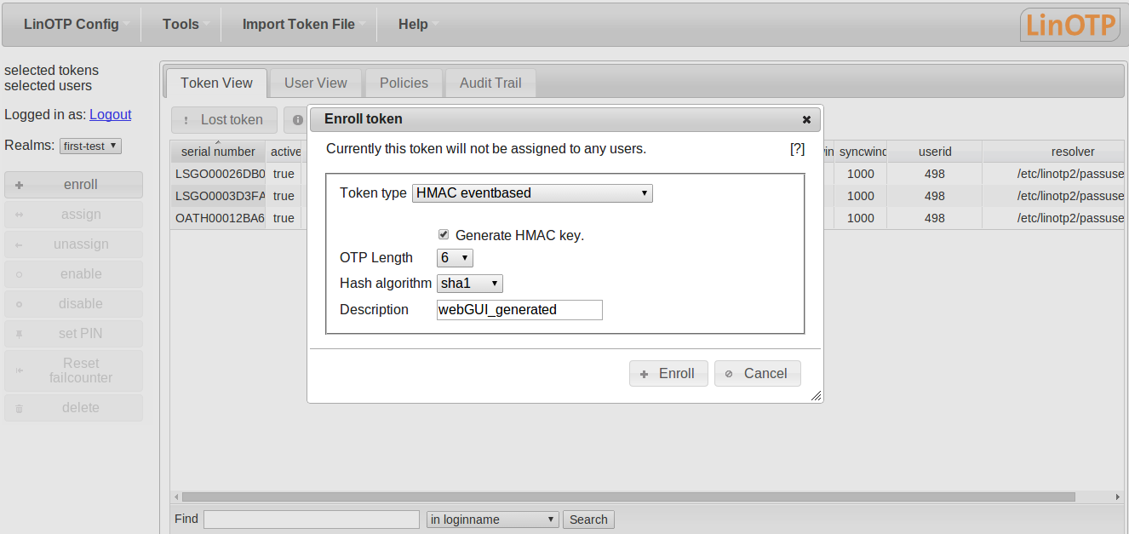Click the Search button
1129x534 pixels.
pos(588,520)
